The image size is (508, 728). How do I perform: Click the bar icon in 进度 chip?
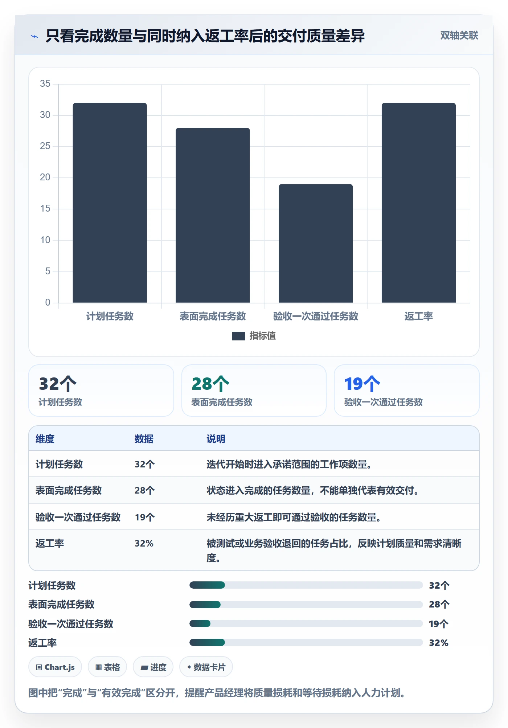tap(144, 667)
